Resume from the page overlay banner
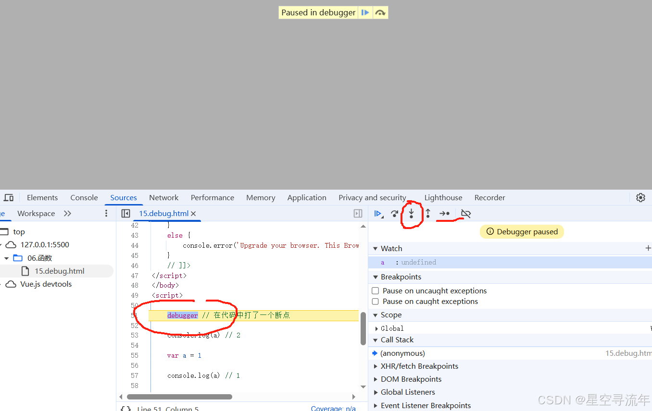Screen dimensions: 652x411 (365, 12)
